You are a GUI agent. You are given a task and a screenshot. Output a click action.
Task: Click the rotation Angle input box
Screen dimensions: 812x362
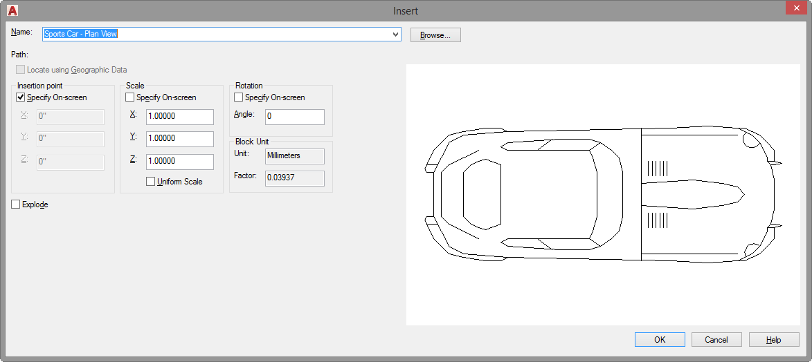pyautogui.click(x=294, y=117)
